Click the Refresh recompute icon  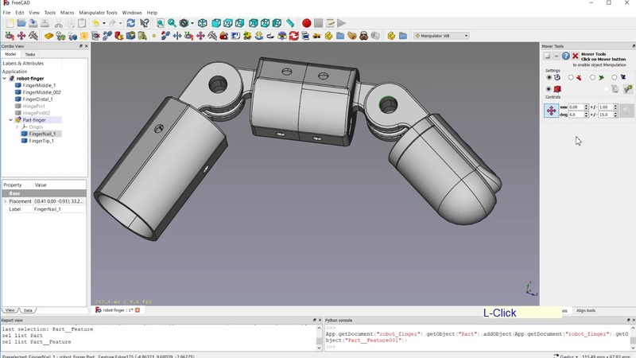[130, 23]
